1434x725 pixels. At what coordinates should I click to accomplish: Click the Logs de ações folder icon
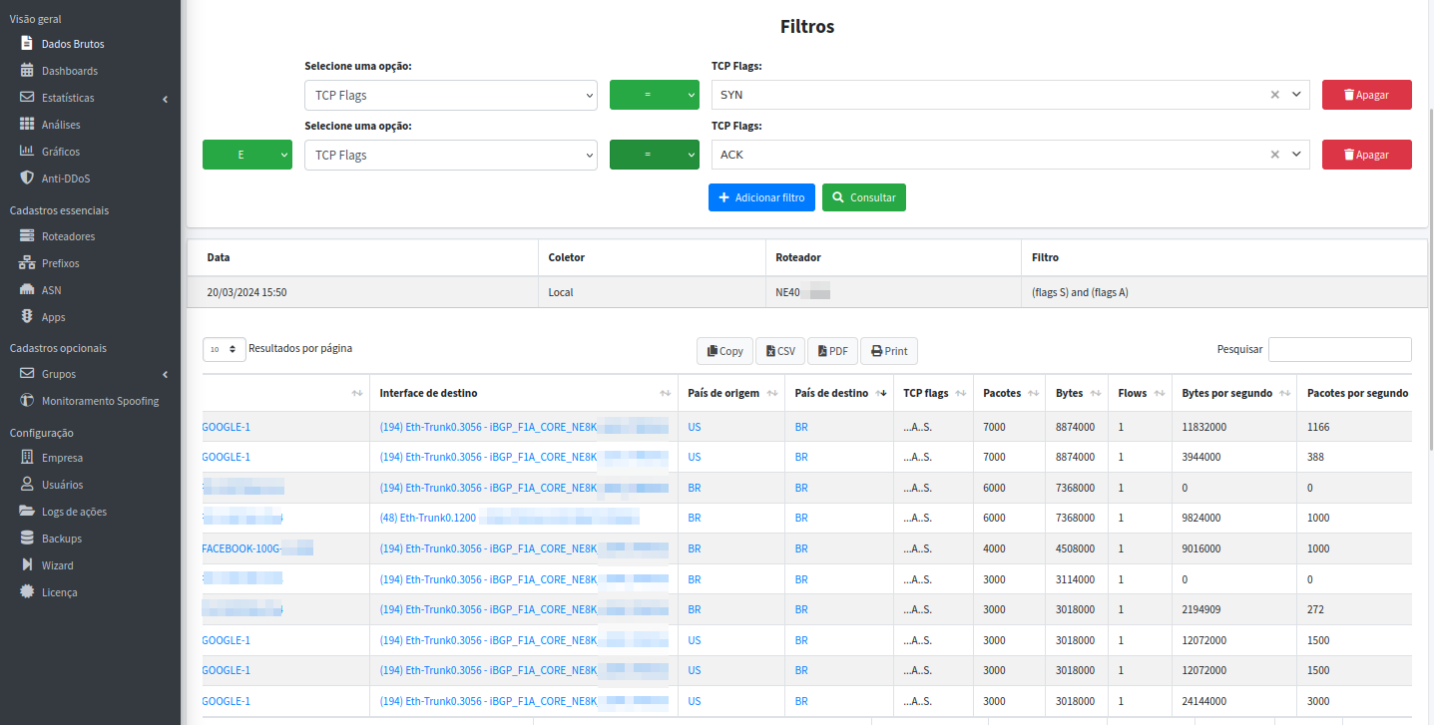point(27,512)
